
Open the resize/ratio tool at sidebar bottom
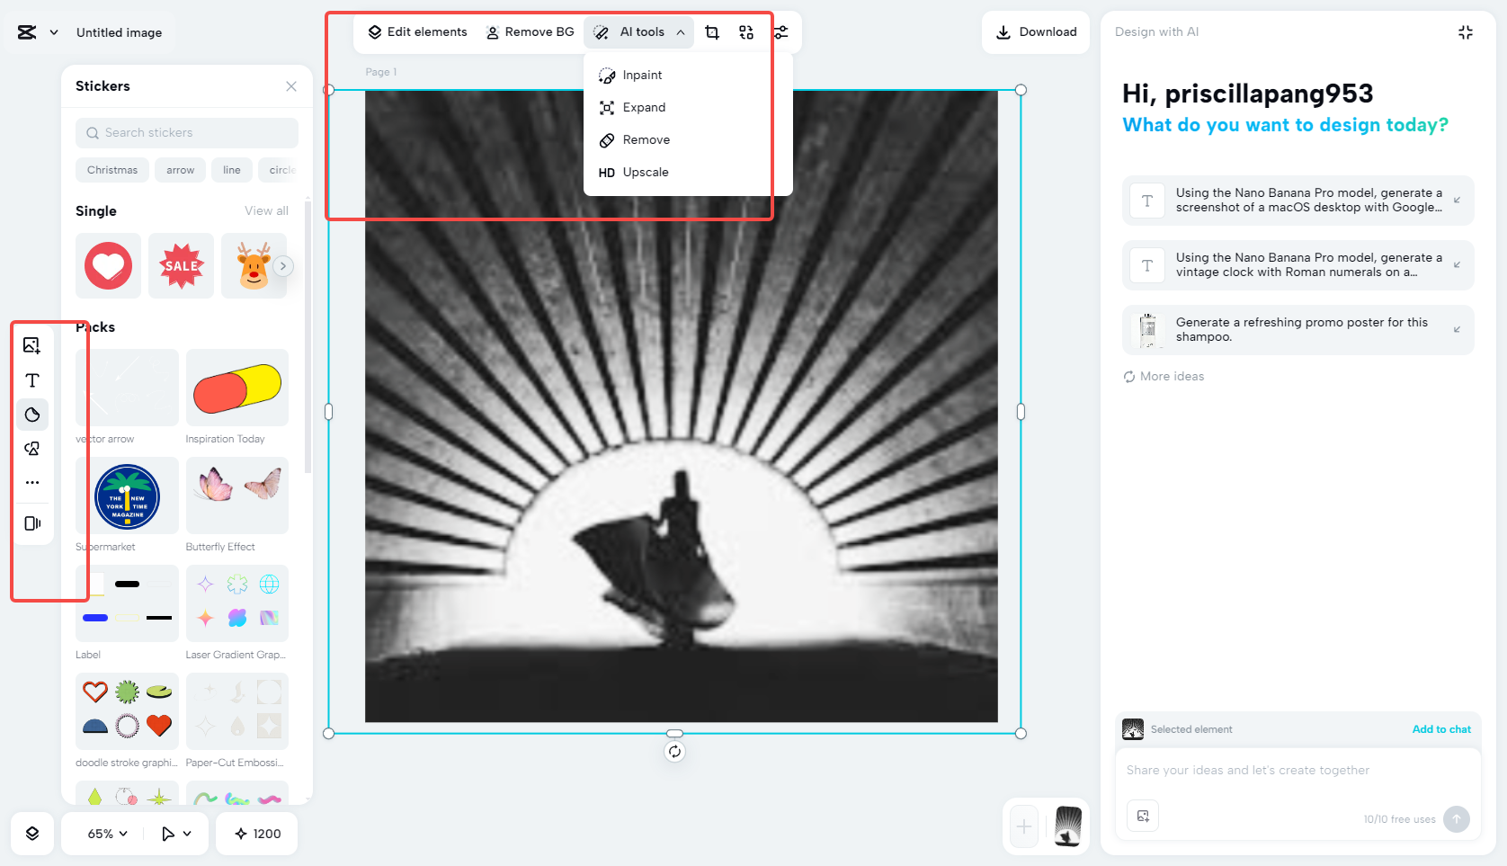coord(32,523)
